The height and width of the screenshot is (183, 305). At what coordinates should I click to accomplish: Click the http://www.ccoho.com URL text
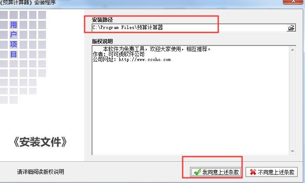point(144,60)
